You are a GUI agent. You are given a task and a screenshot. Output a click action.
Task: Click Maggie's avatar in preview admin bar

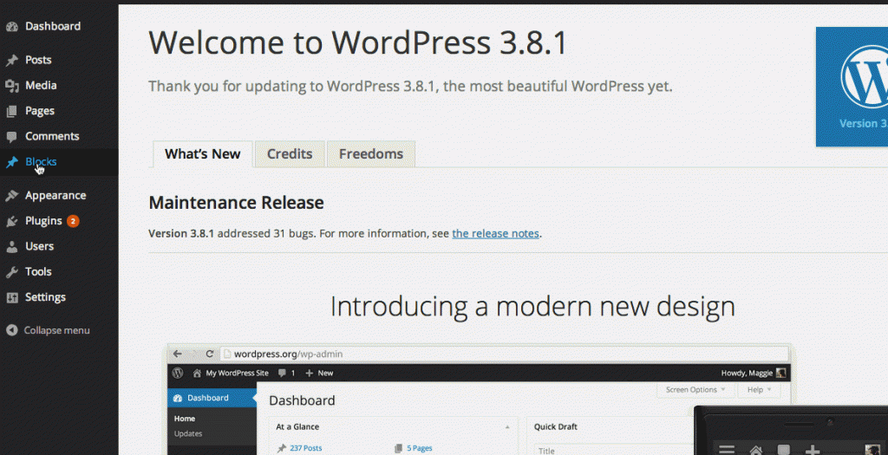point(781,373)
